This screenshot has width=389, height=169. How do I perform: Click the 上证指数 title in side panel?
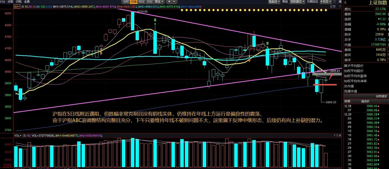pos(377,3)
